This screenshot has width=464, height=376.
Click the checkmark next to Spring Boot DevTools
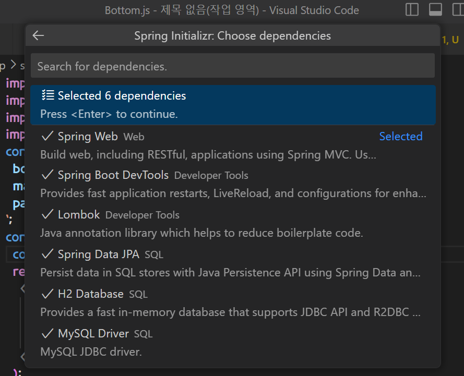click(47, 175)
